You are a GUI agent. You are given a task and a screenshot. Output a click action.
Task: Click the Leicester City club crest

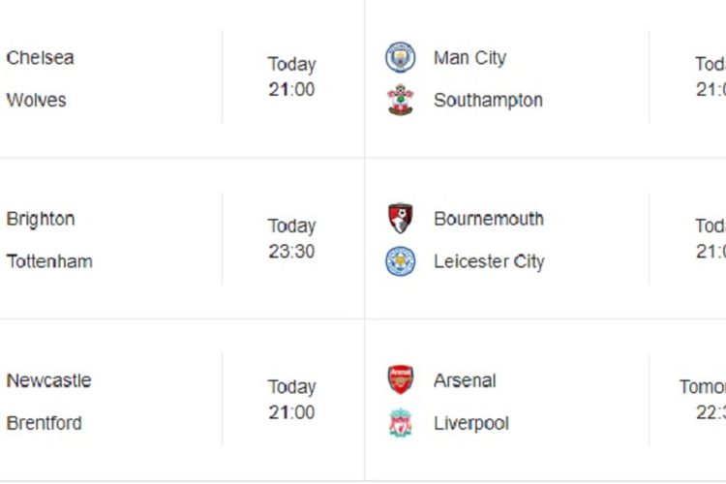point(401,261)
